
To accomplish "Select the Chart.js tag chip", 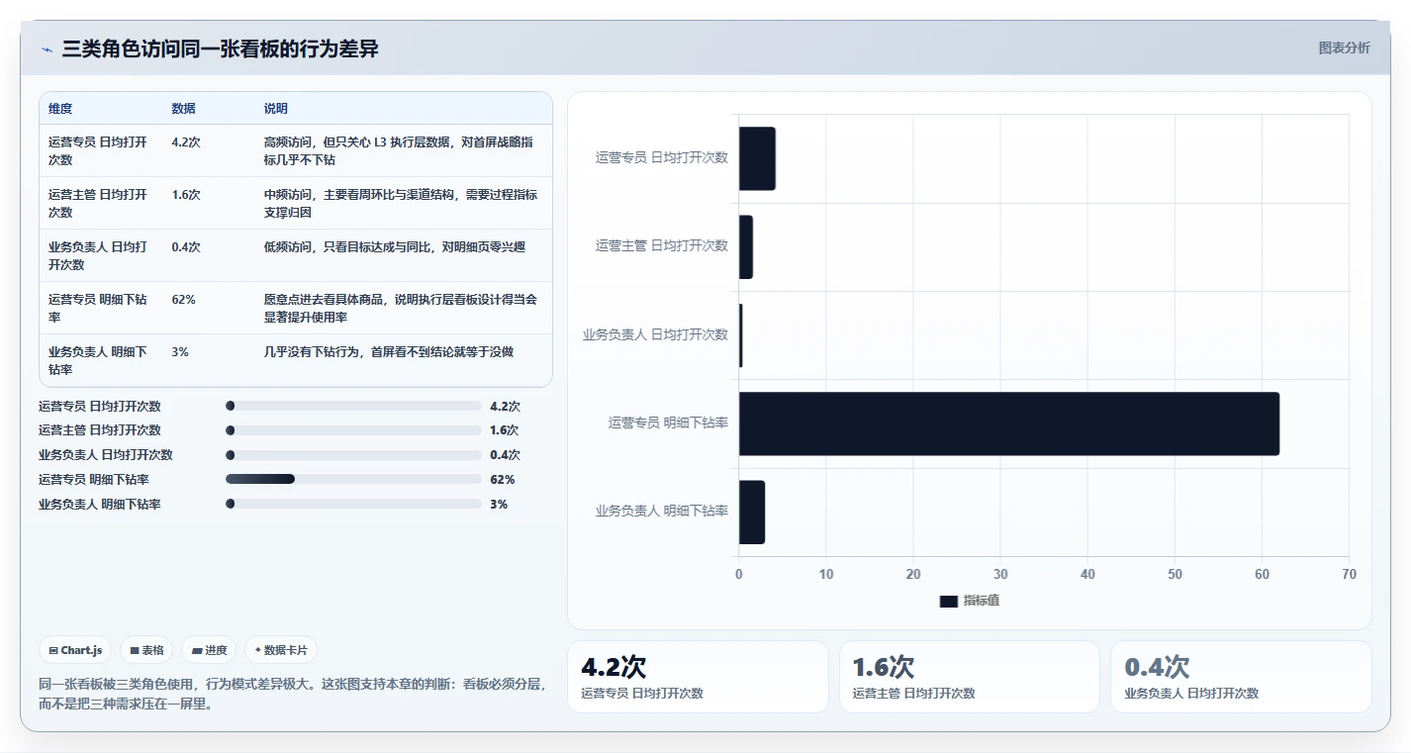I will coord(75,650).
